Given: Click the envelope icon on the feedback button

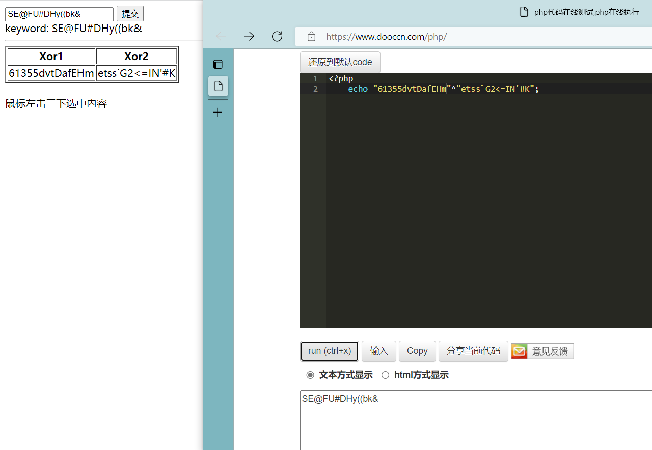Looking at the screenshot, I should tap(519, 351).
